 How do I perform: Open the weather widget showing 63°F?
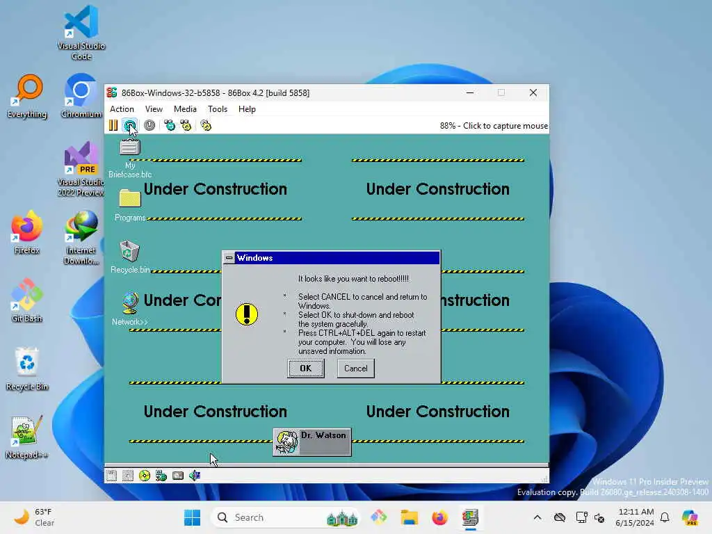coord(34,517)
